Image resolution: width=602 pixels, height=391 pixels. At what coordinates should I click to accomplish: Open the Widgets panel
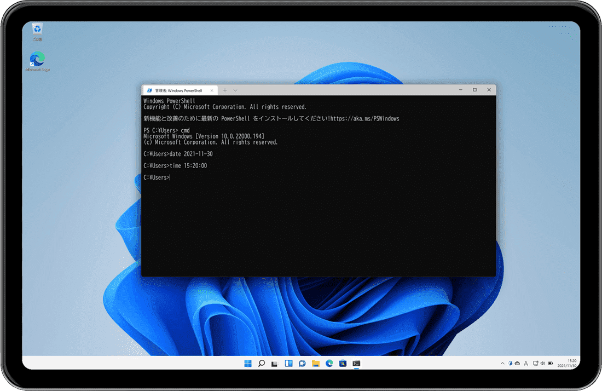pos(288,364)
